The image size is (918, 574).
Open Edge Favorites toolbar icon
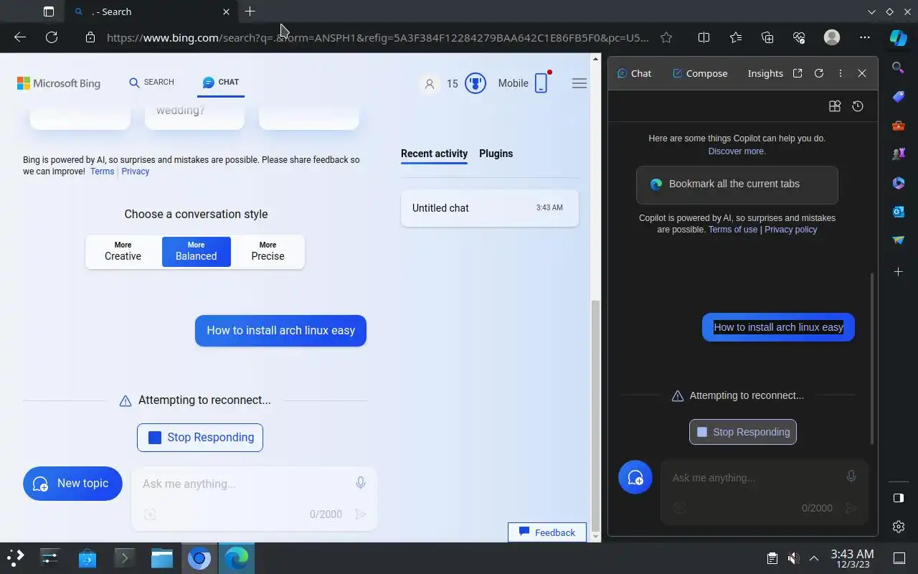click(x=736, y=37)
